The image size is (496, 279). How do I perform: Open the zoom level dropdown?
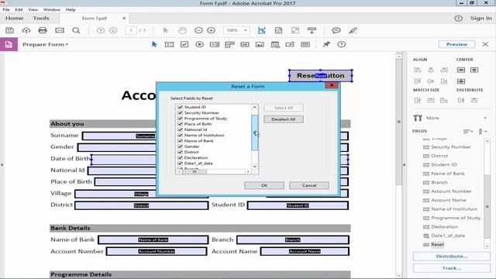click(245, 30)
